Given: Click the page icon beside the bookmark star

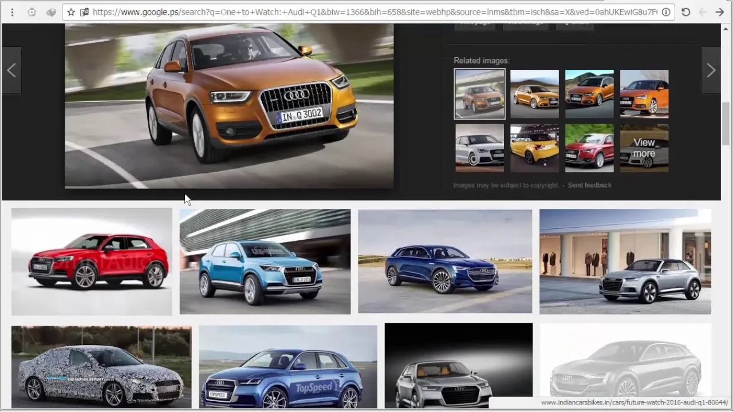Looking at the screenshot, I should 85,12.
